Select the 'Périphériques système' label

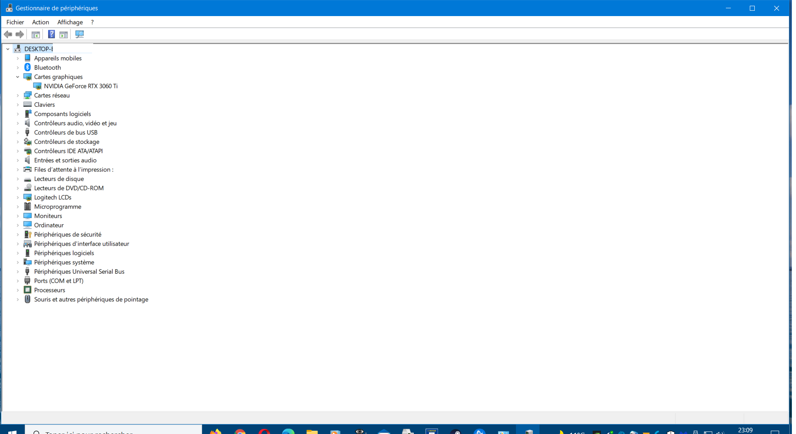[64, 263]
